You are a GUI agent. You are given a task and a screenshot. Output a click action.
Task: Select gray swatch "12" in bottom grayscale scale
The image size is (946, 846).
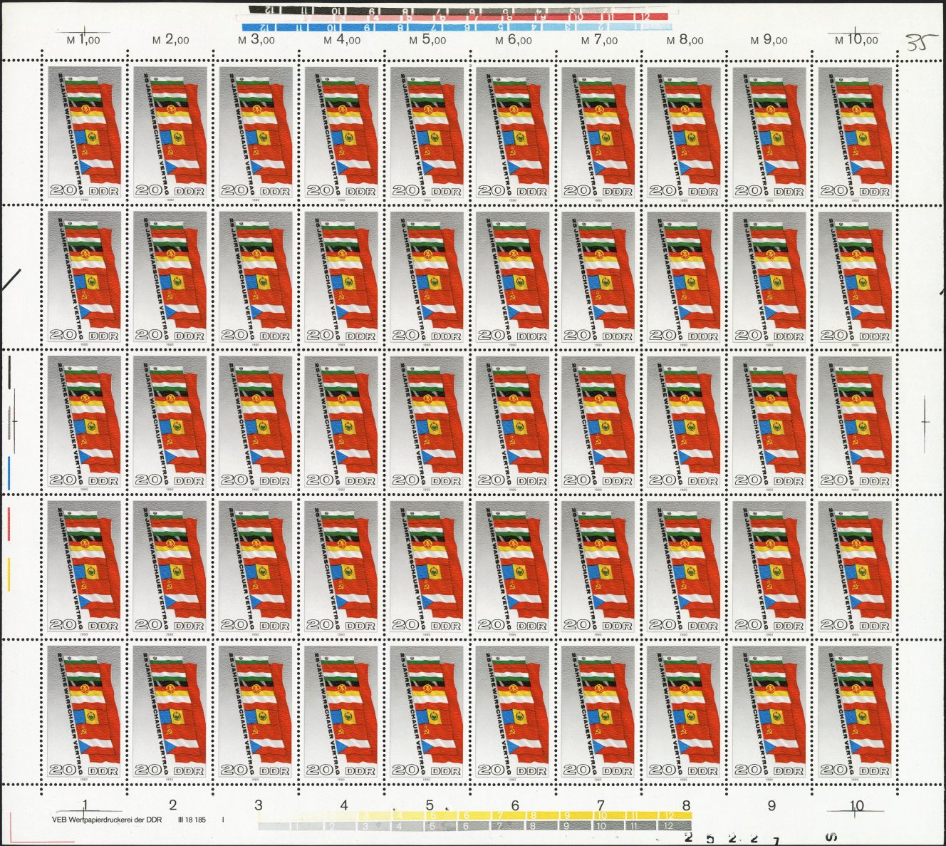[667, 825]
